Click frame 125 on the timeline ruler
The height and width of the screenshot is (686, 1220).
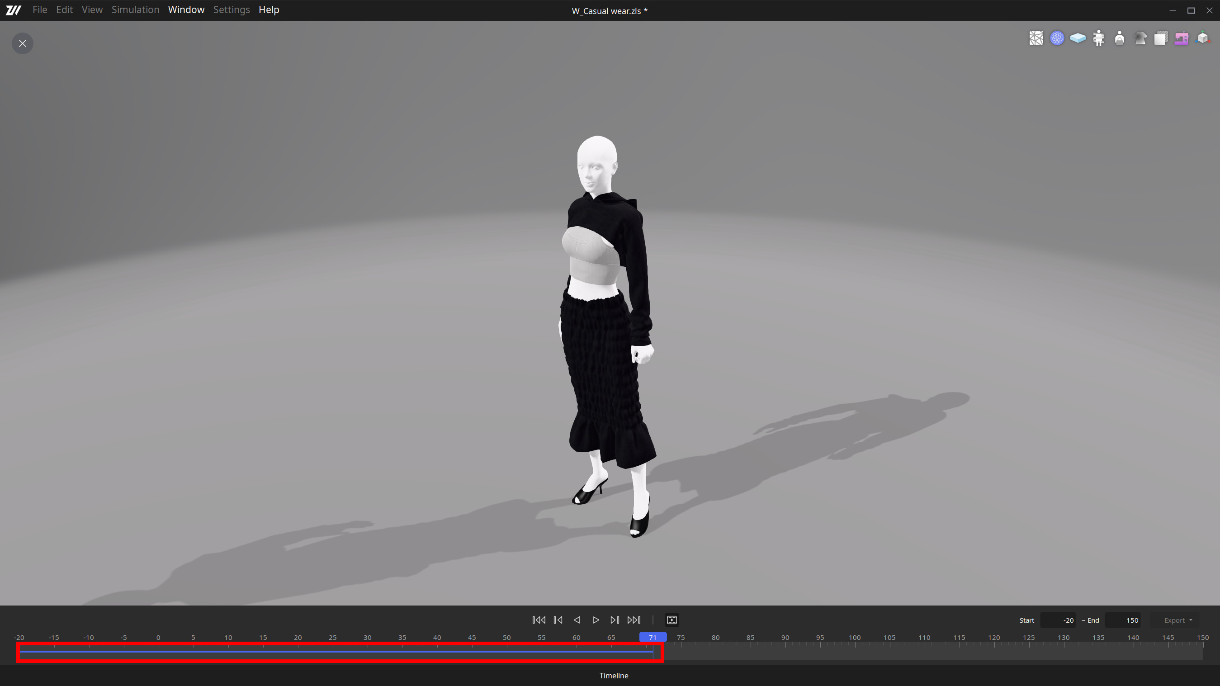[x=1029, y=638]
